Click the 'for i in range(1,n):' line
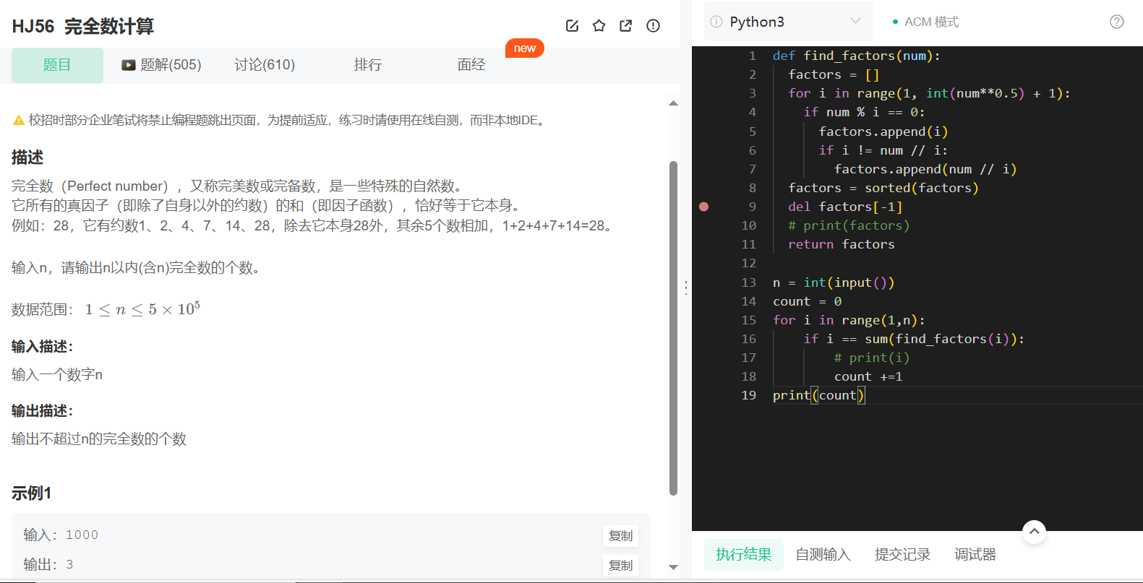This screenshot has width=1143, height=583. tap(849, 320)
